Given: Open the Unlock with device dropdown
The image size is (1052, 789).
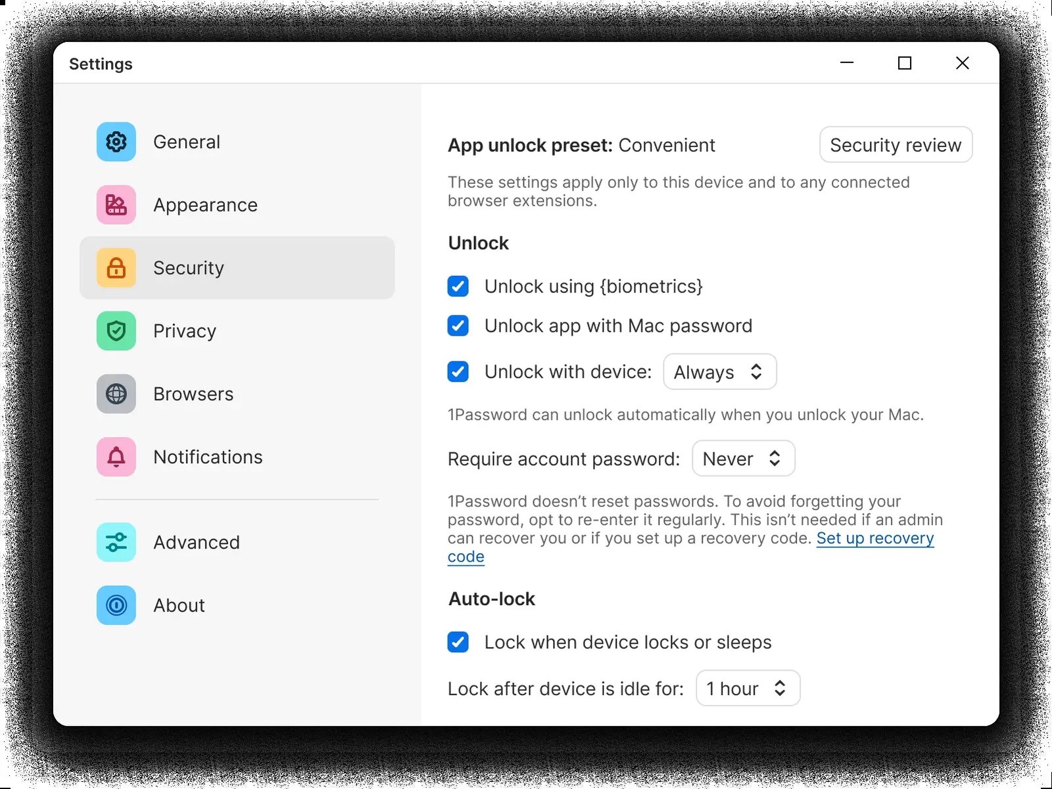Looking at the screenshot, I should [719, 371].
